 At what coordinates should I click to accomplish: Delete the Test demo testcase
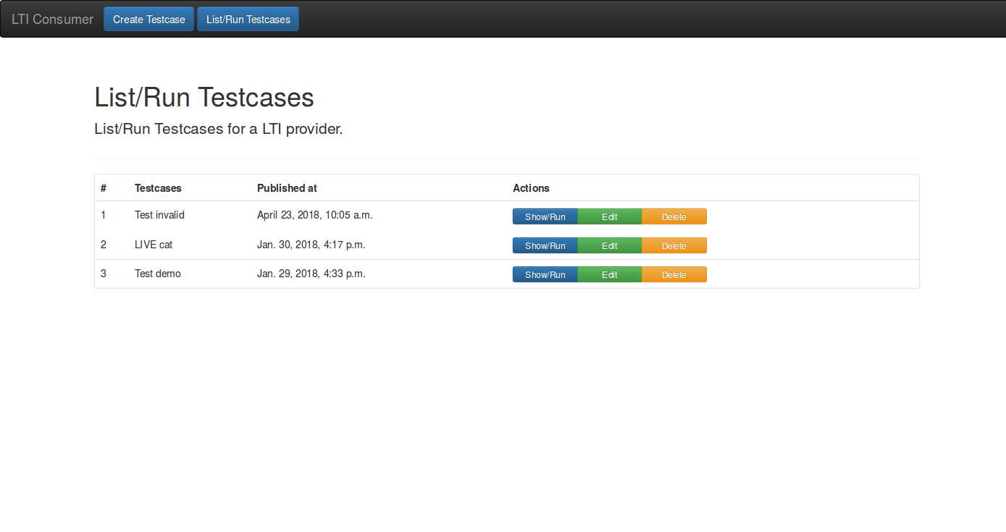[x=674, y=274]
